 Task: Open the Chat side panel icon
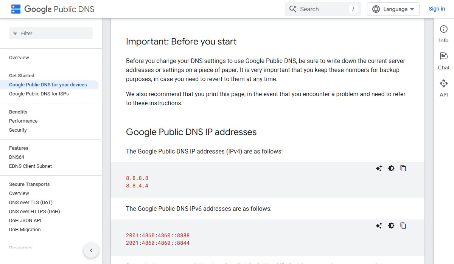point(444,56)
